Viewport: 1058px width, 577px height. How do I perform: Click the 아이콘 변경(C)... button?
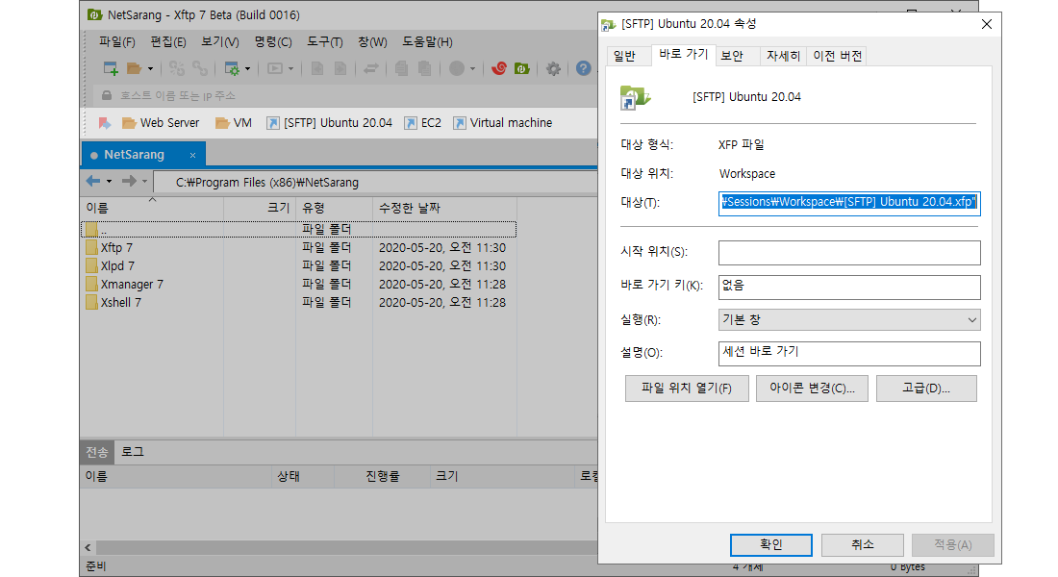[813, 389]
